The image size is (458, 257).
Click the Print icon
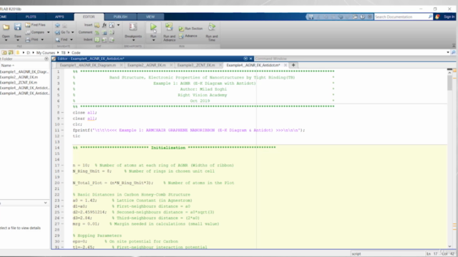coord(28,40)
